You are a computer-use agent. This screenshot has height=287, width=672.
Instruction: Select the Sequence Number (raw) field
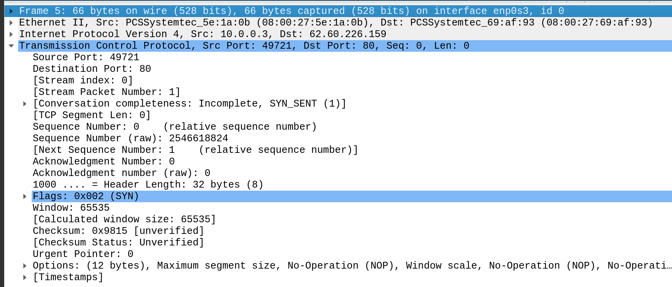pyautogui.click(x=130, y=138)
